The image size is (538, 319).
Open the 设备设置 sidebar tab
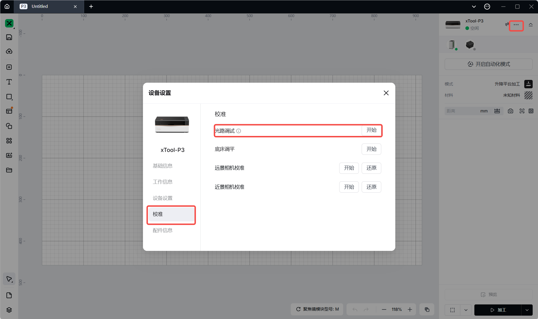click(163, 198)
